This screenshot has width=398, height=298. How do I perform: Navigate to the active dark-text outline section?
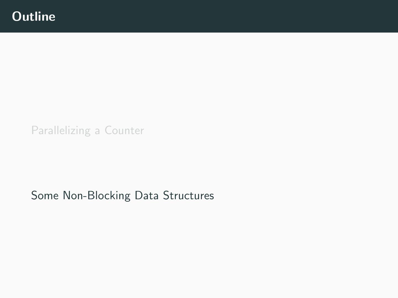pos(122,195)
